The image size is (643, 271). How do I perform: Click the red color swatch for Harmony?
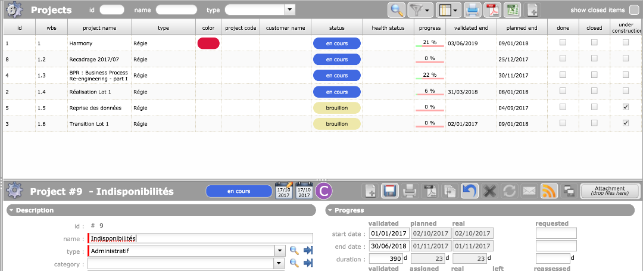208,43
